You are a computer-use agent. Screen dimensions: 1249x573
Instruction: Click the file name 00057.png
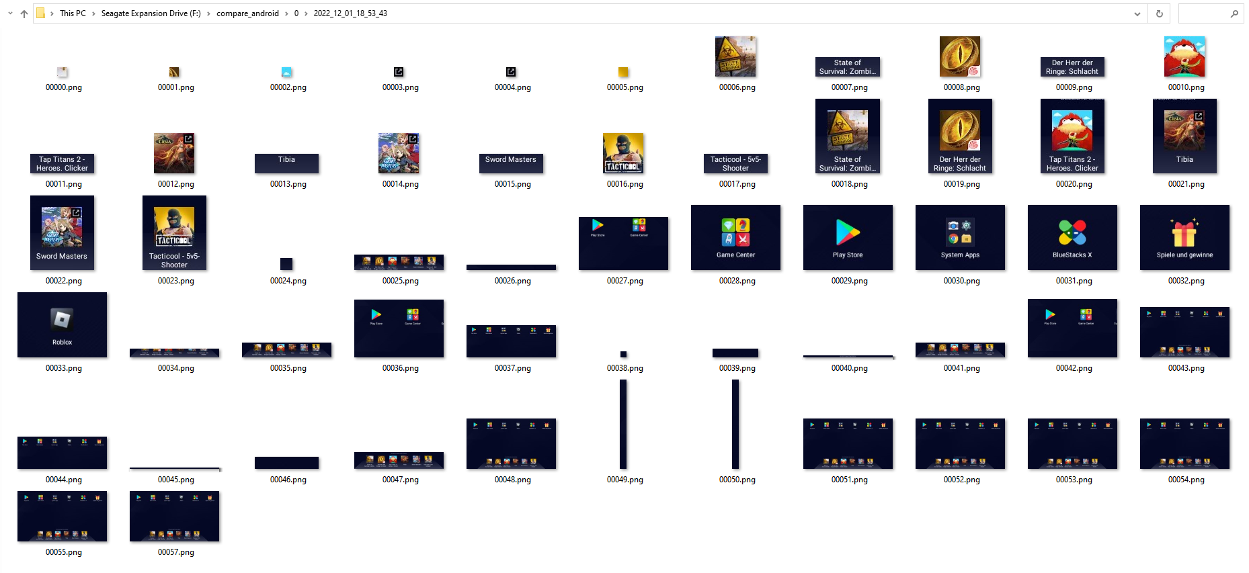[176, 552]
